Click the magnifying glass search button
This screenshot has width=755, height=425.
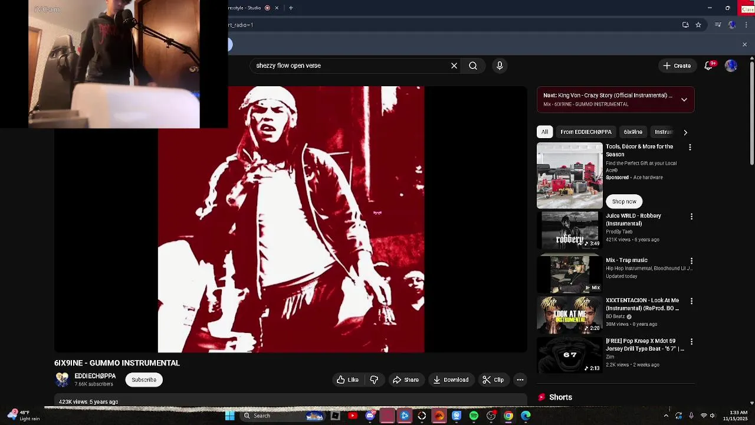(x=473, y=66)
